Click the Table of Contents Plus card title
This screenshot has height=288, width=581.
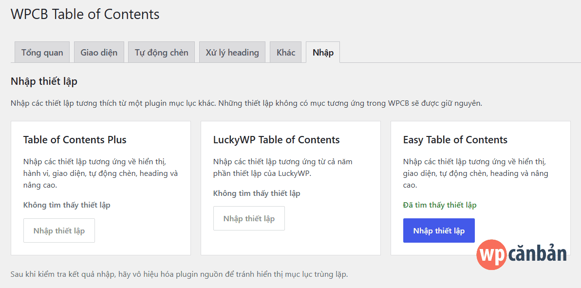(75, 140)
